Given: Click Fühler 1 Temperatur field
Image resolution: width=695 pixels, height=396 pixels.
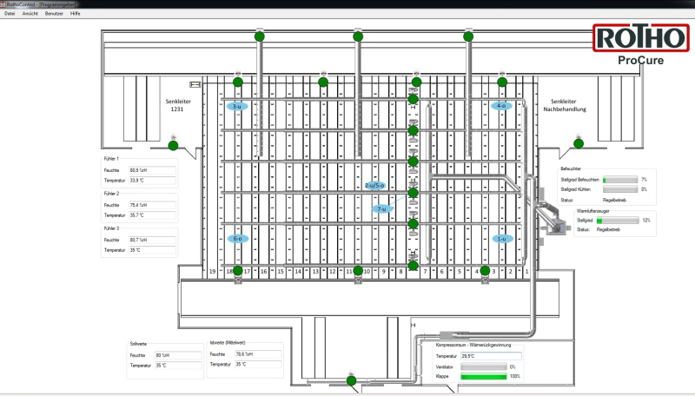Looking at the screenshot, I should tap(152, 181).
